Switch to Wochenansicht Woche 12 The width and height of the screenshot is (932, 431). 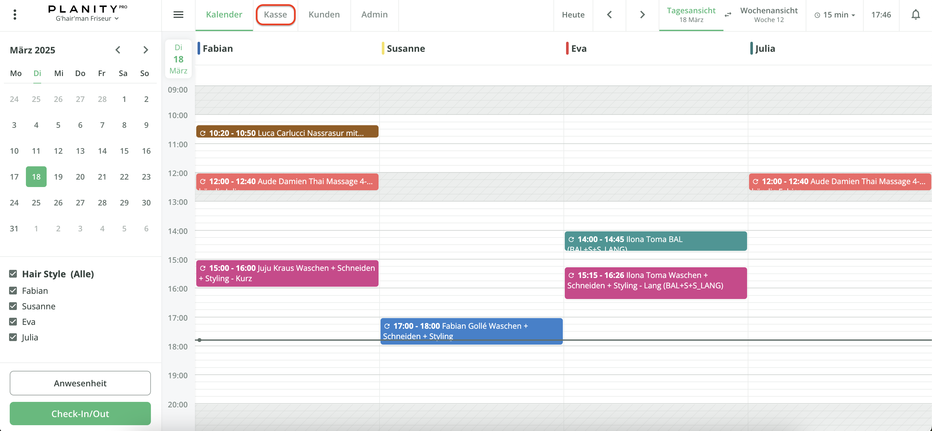(768, 15)
